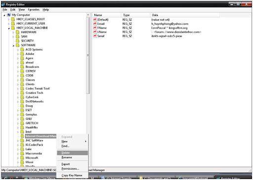Image resolution: width=253 pixels, height=180 pixels.
Task: Click the Clients key folder icon
Action: [22, 84]
